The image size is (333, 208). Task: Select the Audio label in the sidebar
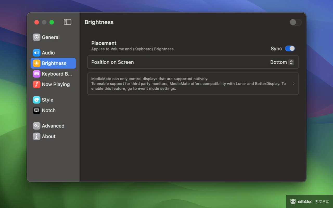[48, 53]
